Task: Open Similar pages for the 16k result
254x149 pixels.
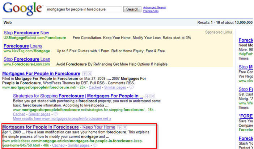Action: tap(39, 114)
